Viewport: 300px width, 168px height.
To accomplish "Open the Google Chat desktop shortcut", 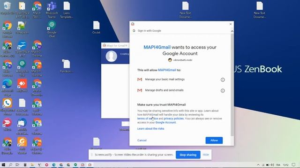I will pos(52,29).
